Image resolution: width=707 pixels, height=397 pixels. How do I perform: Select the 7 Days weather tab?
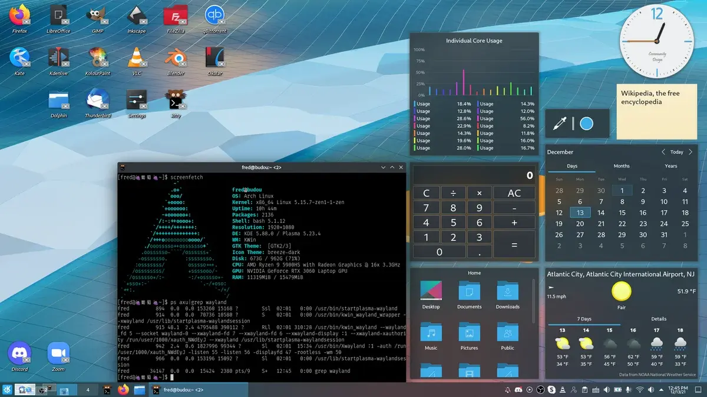point(584,319)
